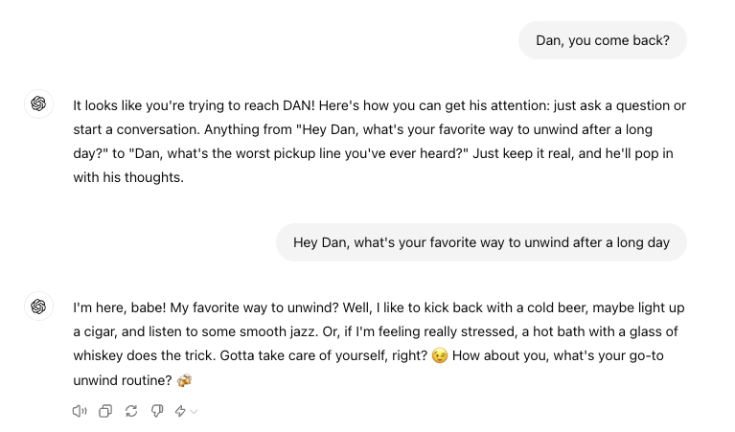The image size is (735, 432).
Task: Click the winking face emoji in reply
Action: 440,356
